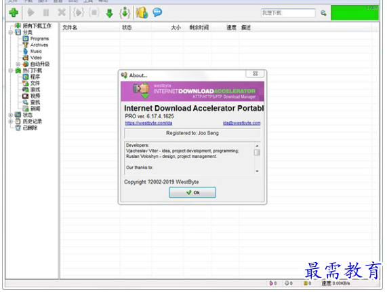Expand the 自动升级 branch

click(x=18, y=64)
